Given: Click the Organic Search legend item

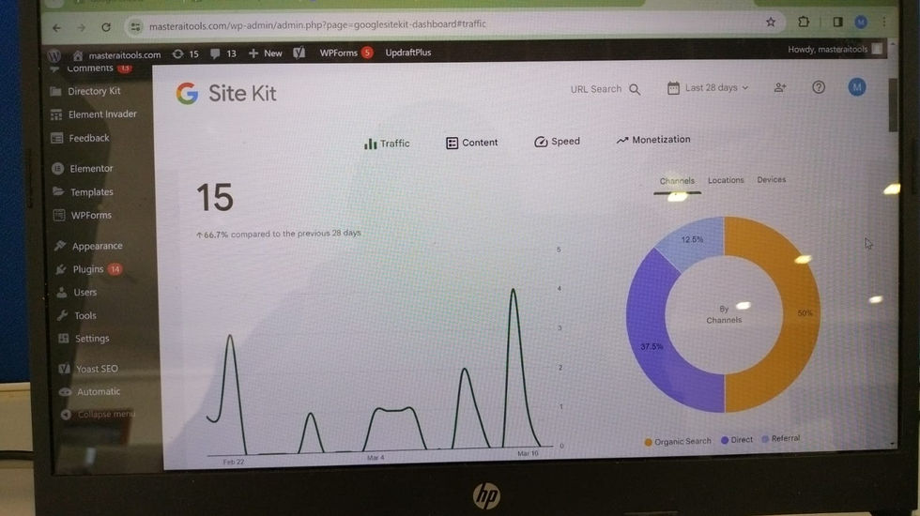Looking at the screenshot, I should [x=678, y=442].
